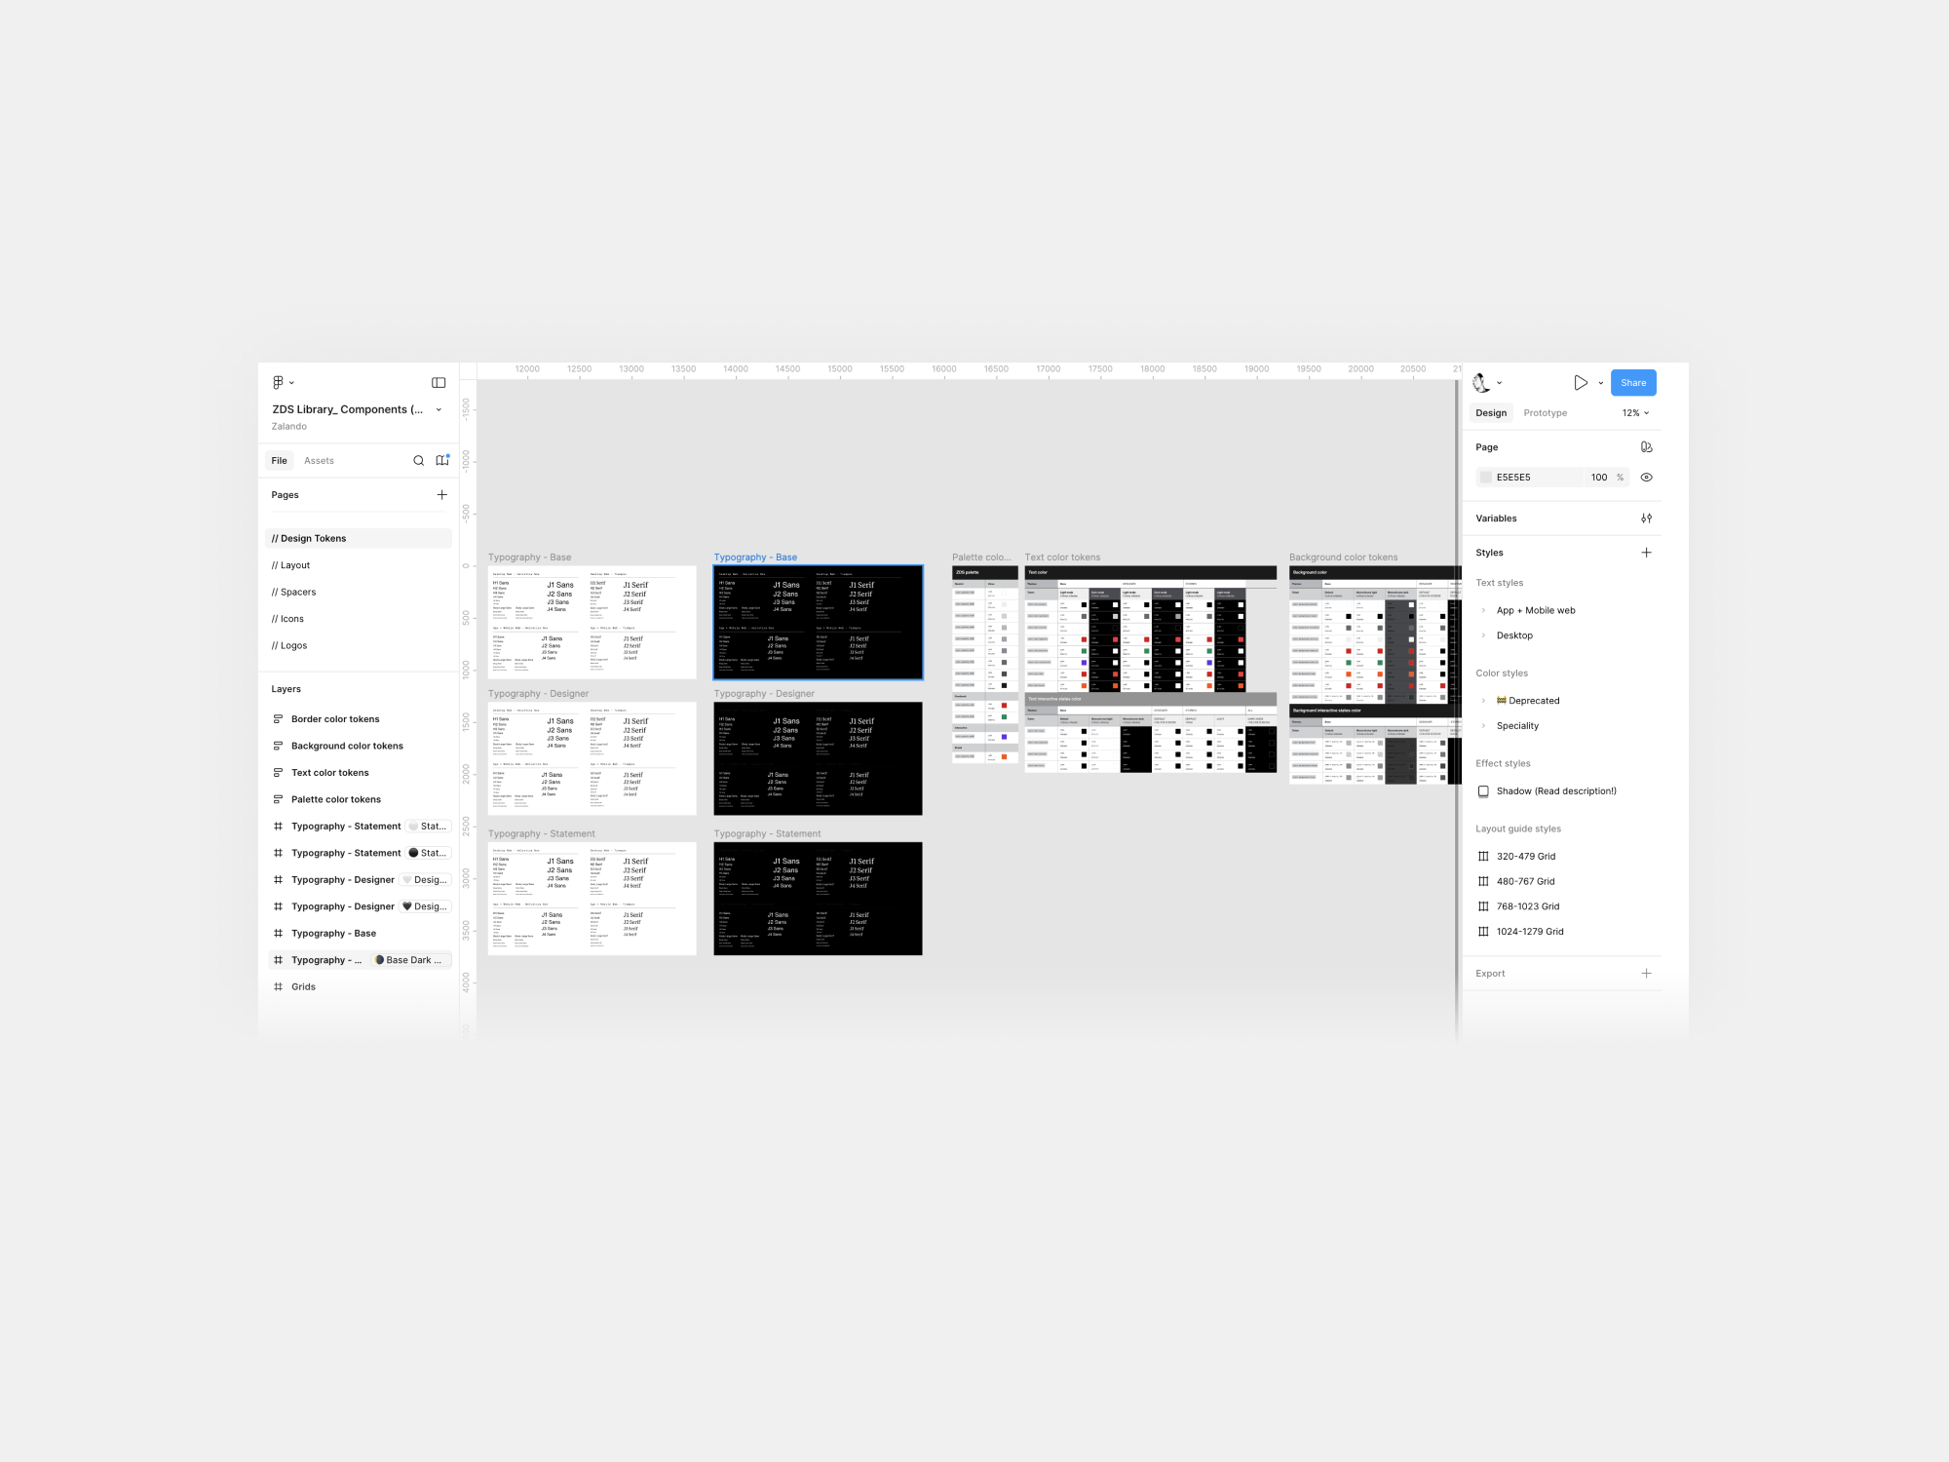Click the blue Share button

tap(1632, 383)
